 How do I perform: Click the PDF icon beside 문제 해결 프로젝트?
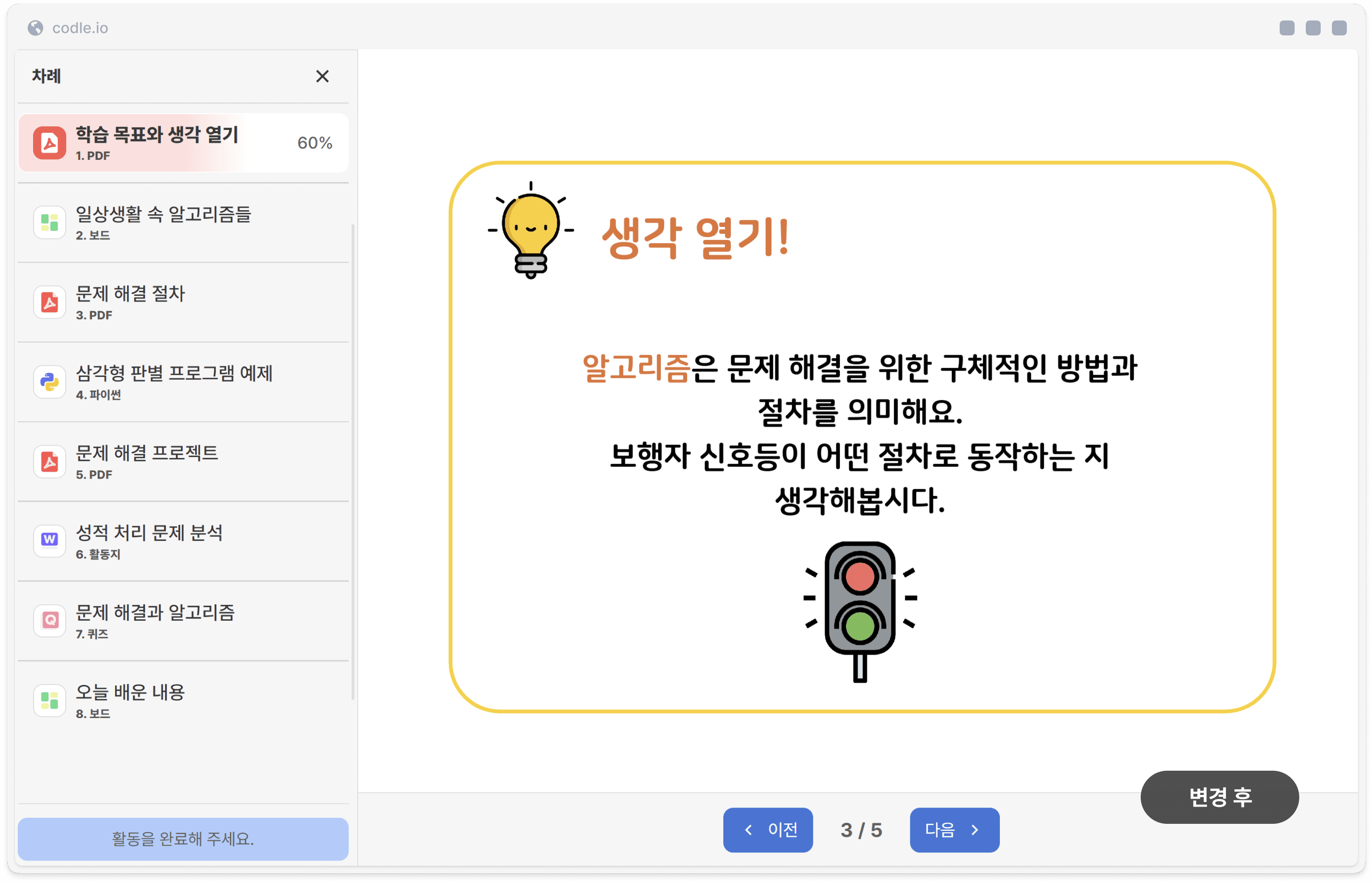[49, 462]
